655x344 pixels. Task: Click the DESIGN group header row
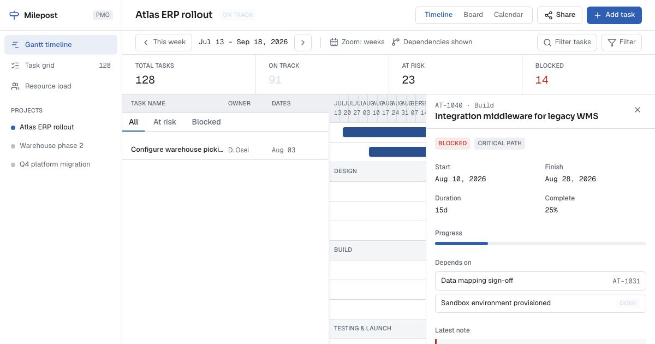(378, 171)
